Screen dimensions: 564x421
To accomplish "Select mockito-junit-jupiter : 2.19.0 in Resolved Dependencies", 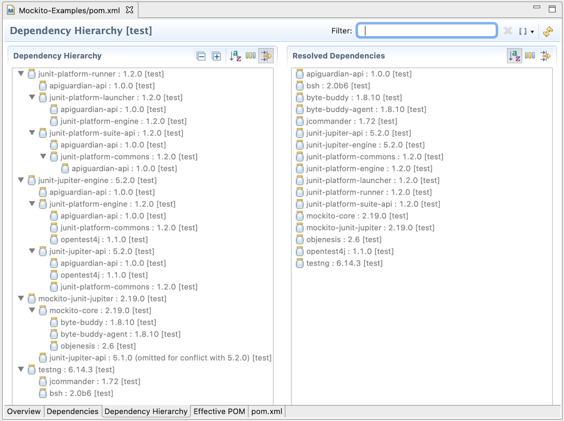I will tap(365, 227).
